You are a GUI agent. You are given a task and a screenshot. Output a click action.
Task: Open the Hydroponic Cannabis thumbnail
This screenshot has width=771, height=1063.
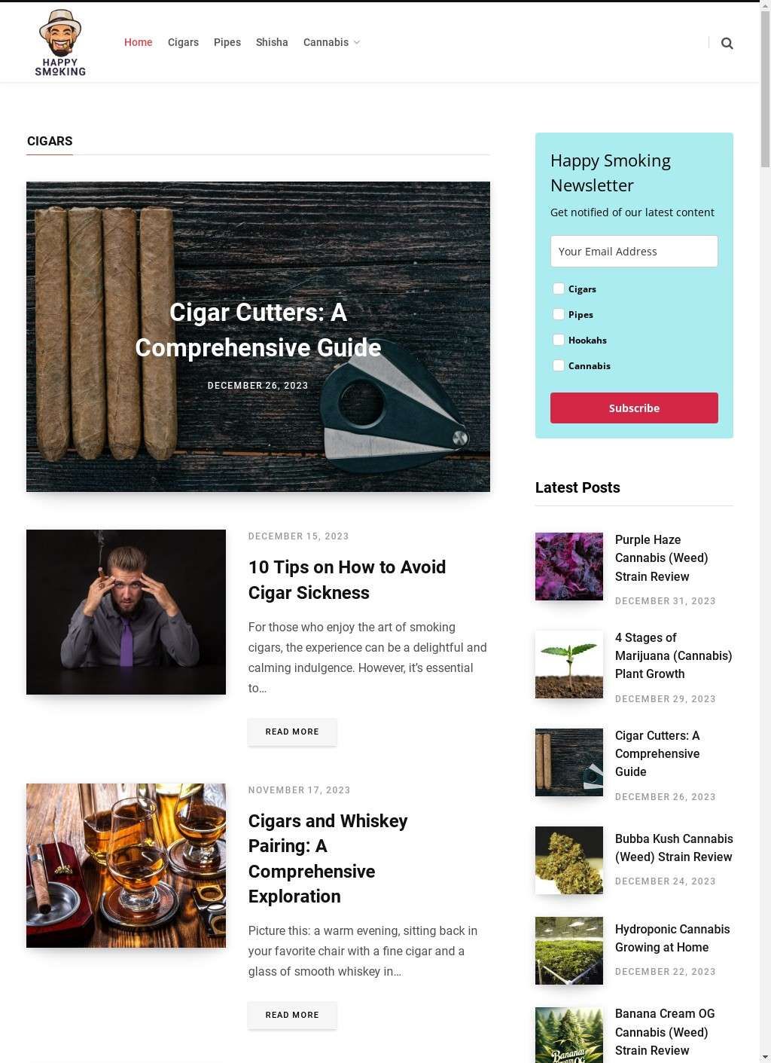569,951
